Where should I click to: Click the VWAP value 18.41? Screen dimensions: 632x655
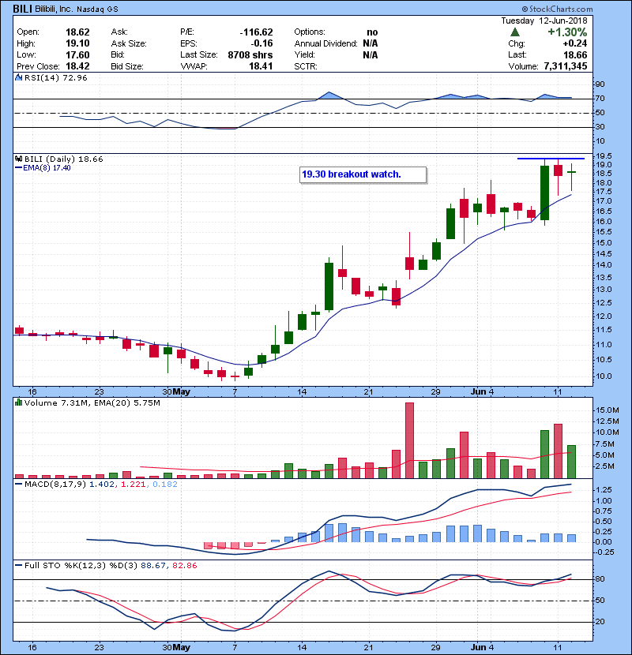261,66
